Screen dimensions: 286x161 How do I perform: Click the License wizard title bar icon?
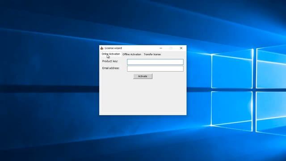(x=102, y=48)
